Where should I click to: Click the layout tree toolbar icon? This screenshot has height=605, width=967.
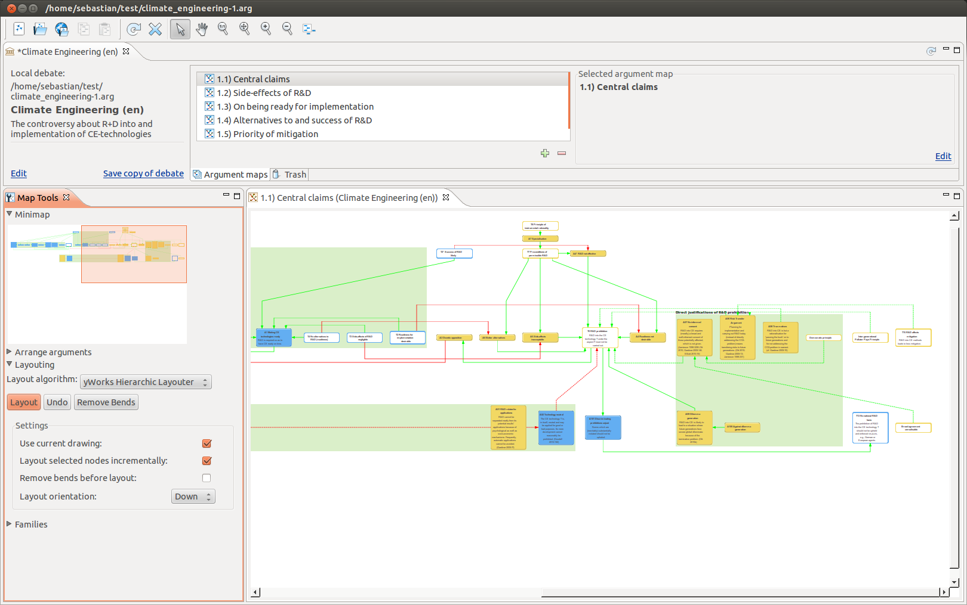[x=309, y=29]
